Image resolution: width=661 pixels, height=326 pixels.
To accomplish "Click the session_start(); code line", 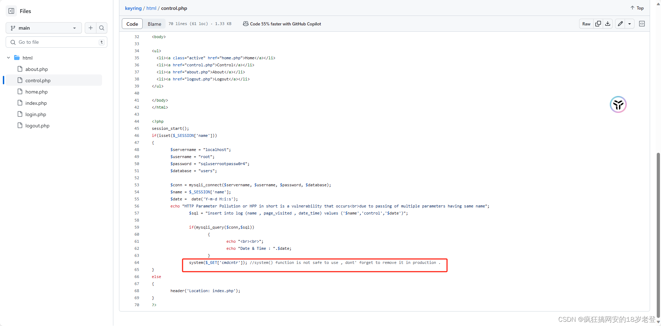I will tap(171, 128).
